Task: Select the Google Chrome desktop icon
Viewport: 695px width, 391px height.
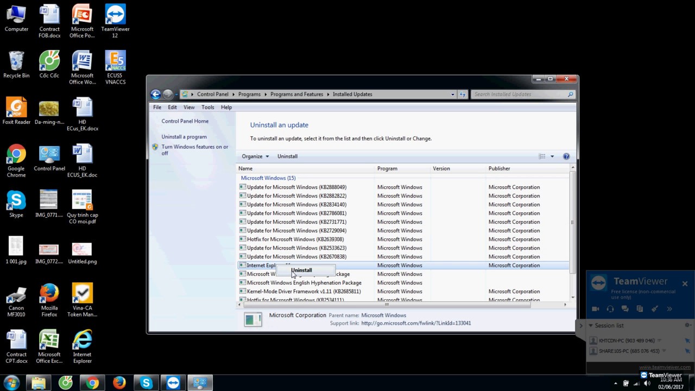Action: coord(16,161)
